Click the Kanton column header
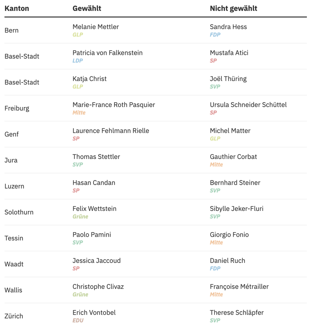Screen dimensions: 309x333 coord(17,8)
